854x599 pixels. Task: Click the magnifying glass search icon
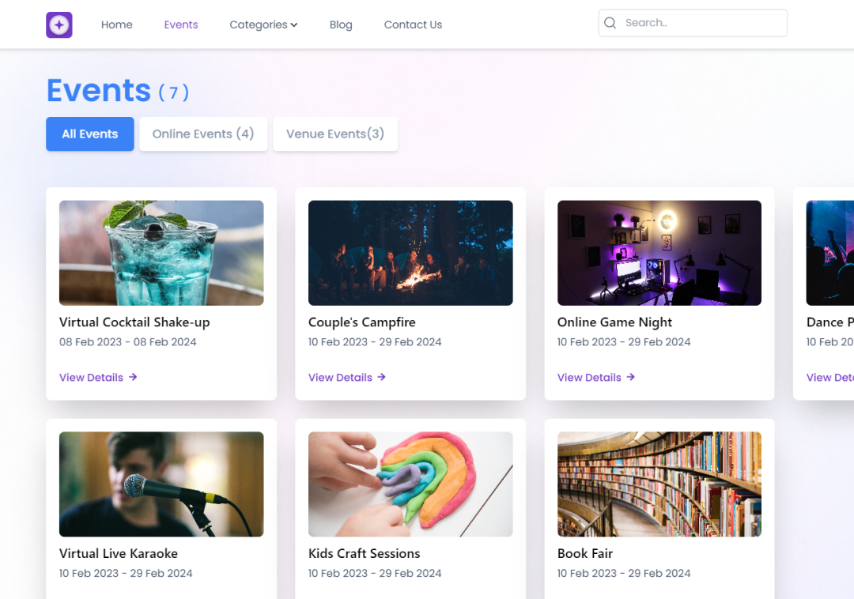(610, 23)
